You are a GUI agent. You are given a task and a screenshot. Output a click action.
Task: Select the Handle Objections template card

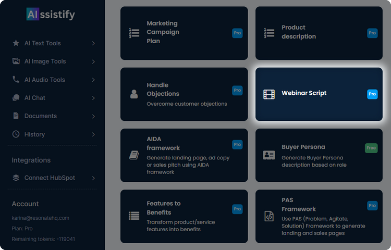184,94
